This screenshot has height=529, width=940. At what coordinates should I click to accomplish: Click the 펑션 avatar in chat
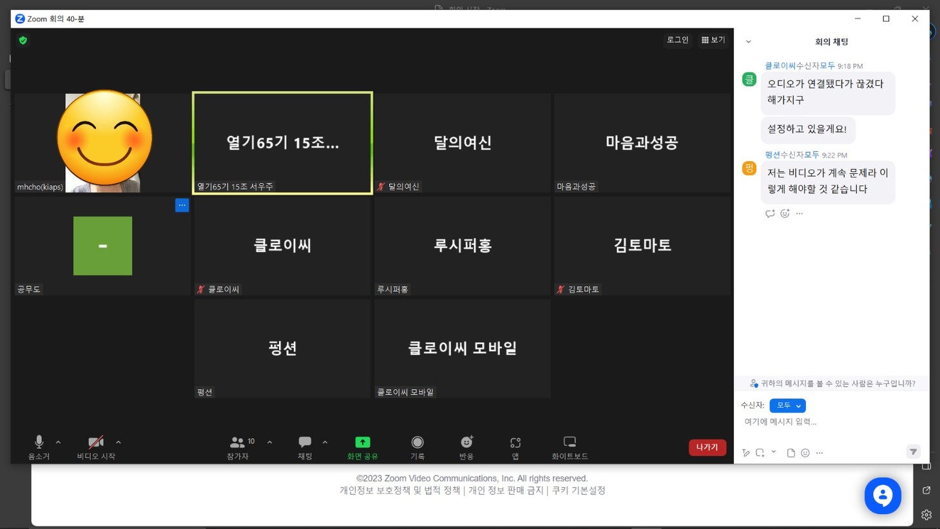point(749,168)
